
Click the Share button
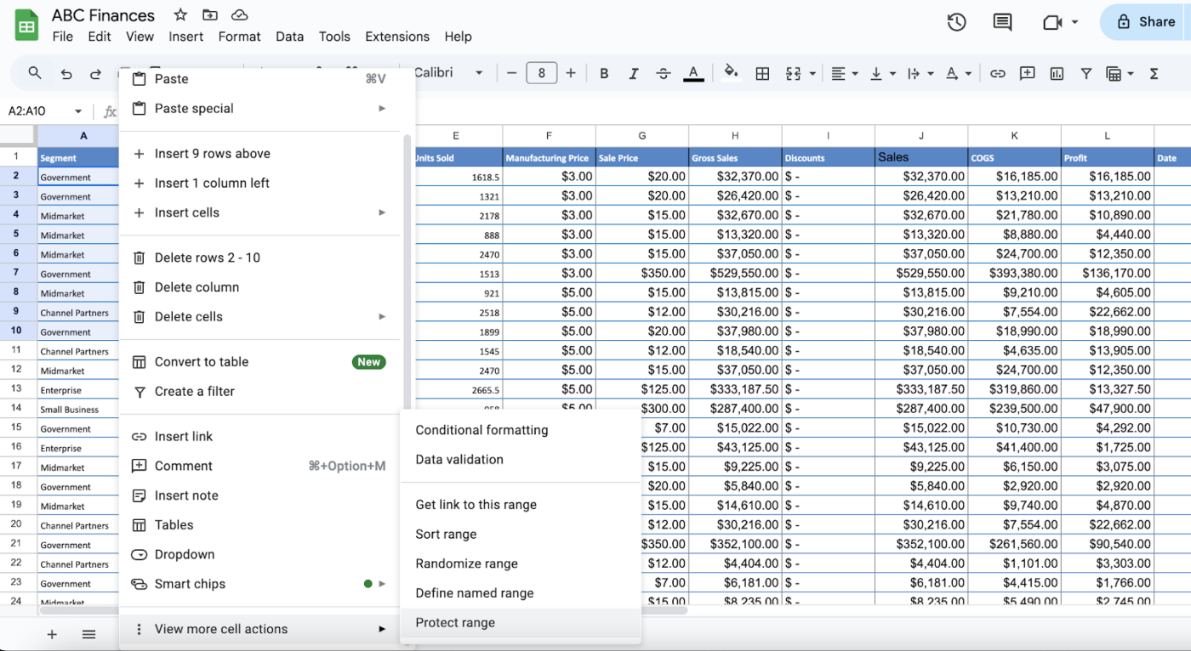point(1145,22)
